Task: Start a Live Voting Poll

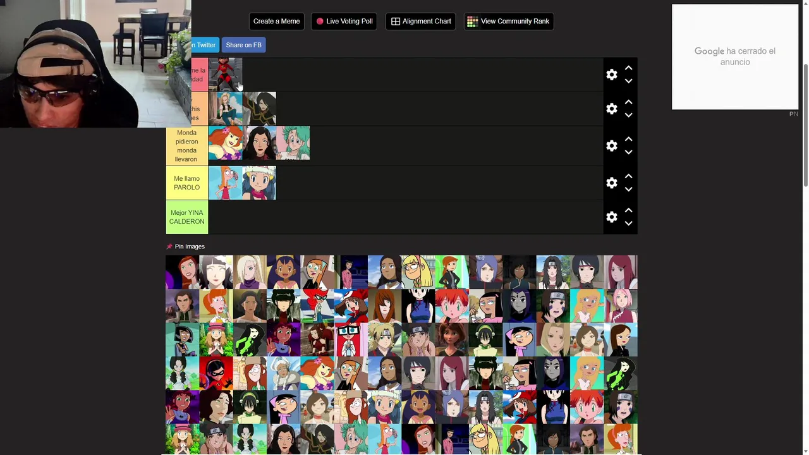Action: [344, 21]
